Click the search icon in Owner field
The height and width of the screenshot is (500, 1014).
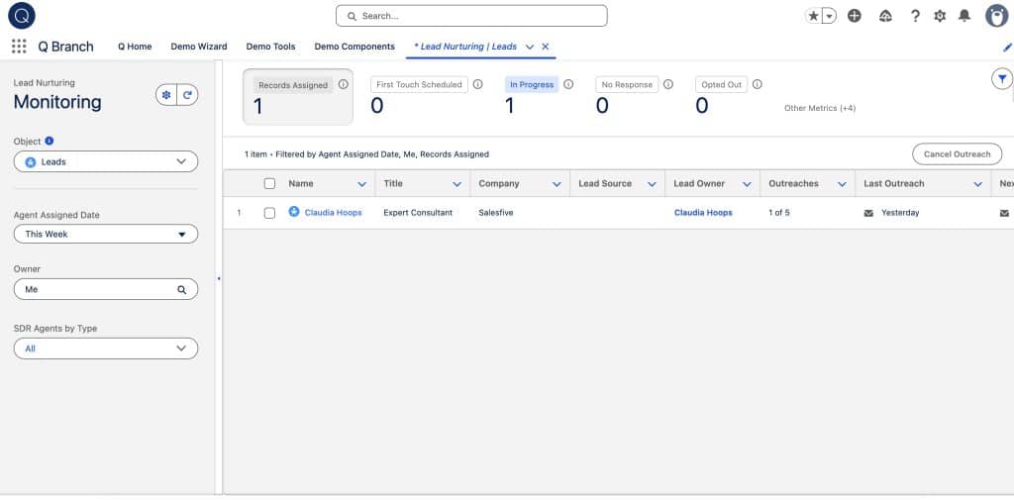click(x=182, y=290)
